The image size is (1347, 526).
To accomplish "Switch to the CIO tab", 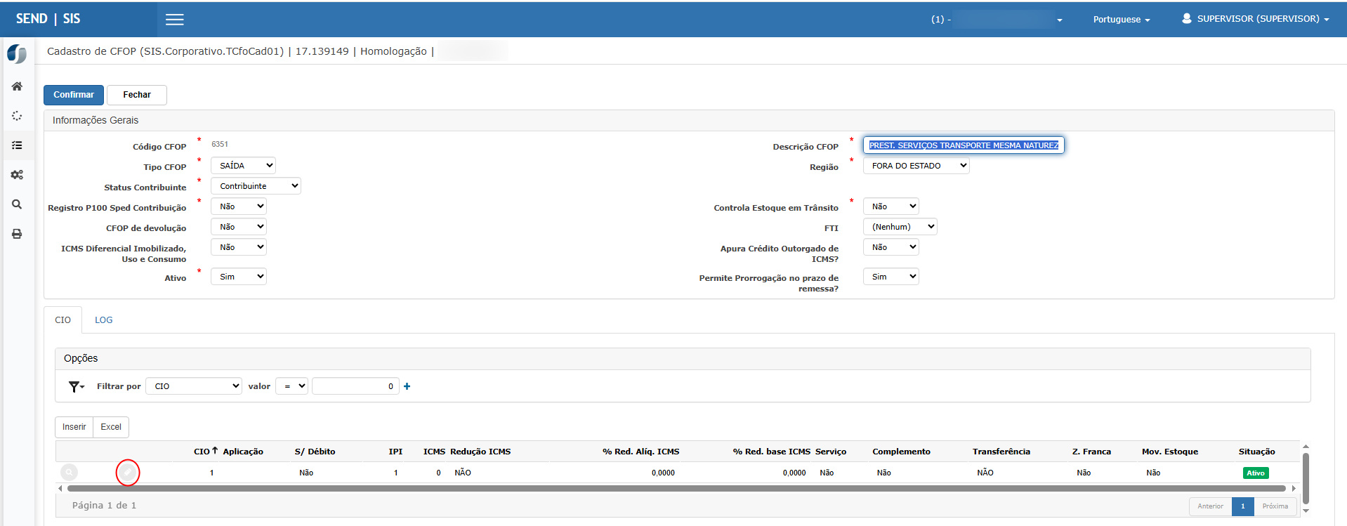I will (63, 320).
